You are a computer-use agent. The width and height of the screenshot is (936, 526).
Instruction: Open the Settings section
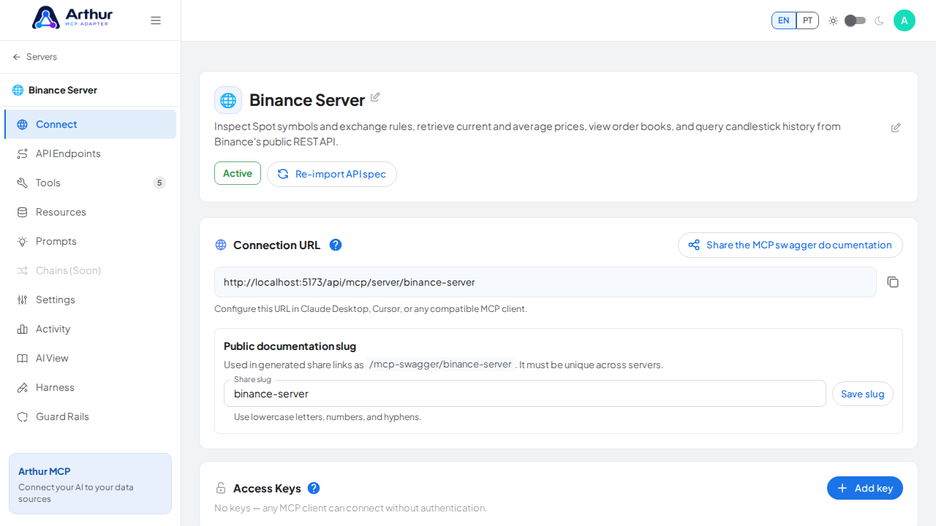(x=90, y=300)
